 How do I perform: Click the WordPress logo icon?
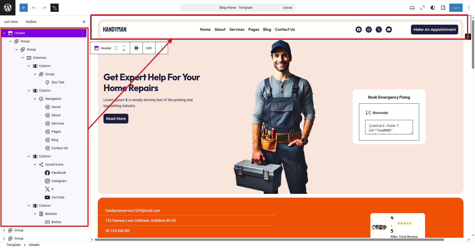point(8,8)
